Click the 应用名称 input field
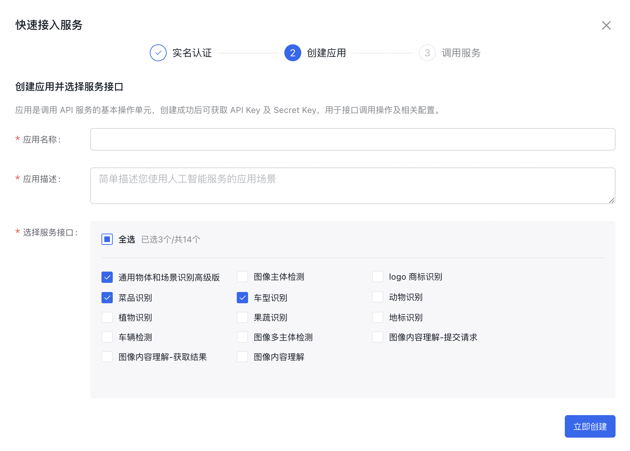This screenshot has width=630, height=451. pos(353,139)
